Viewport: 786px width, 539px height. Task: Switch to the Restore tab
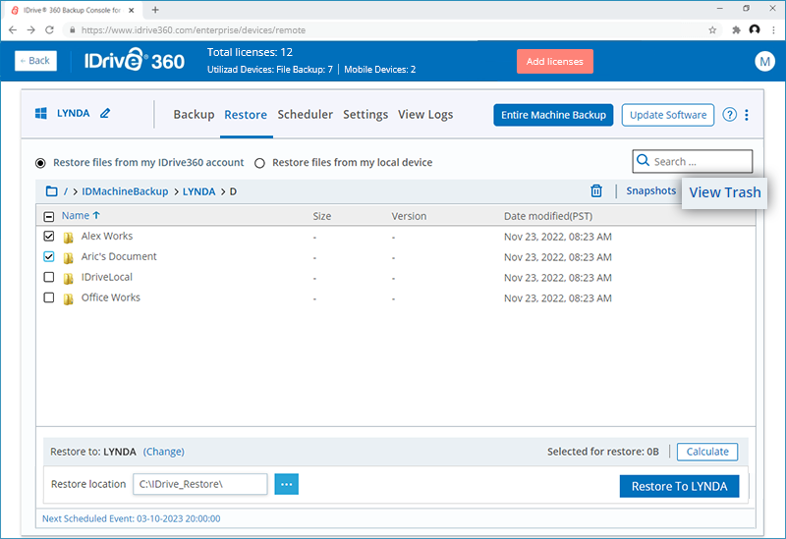pyautogui.click(x=246, y=115)
